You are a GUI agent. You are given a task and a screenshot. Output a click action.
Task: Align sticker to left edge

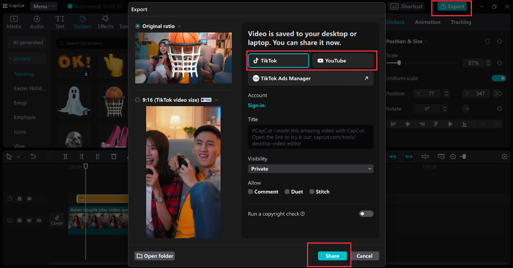394,124
